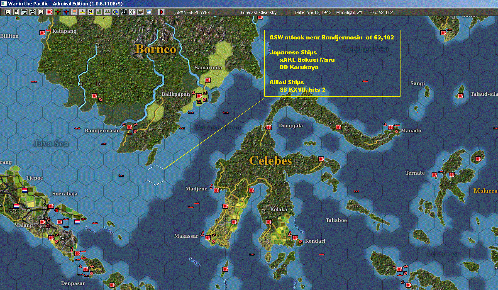Click the 'Japanese Ships' header in report
Image resolution: width=498 pixels, height=290 pixels.
pos(293,52)
